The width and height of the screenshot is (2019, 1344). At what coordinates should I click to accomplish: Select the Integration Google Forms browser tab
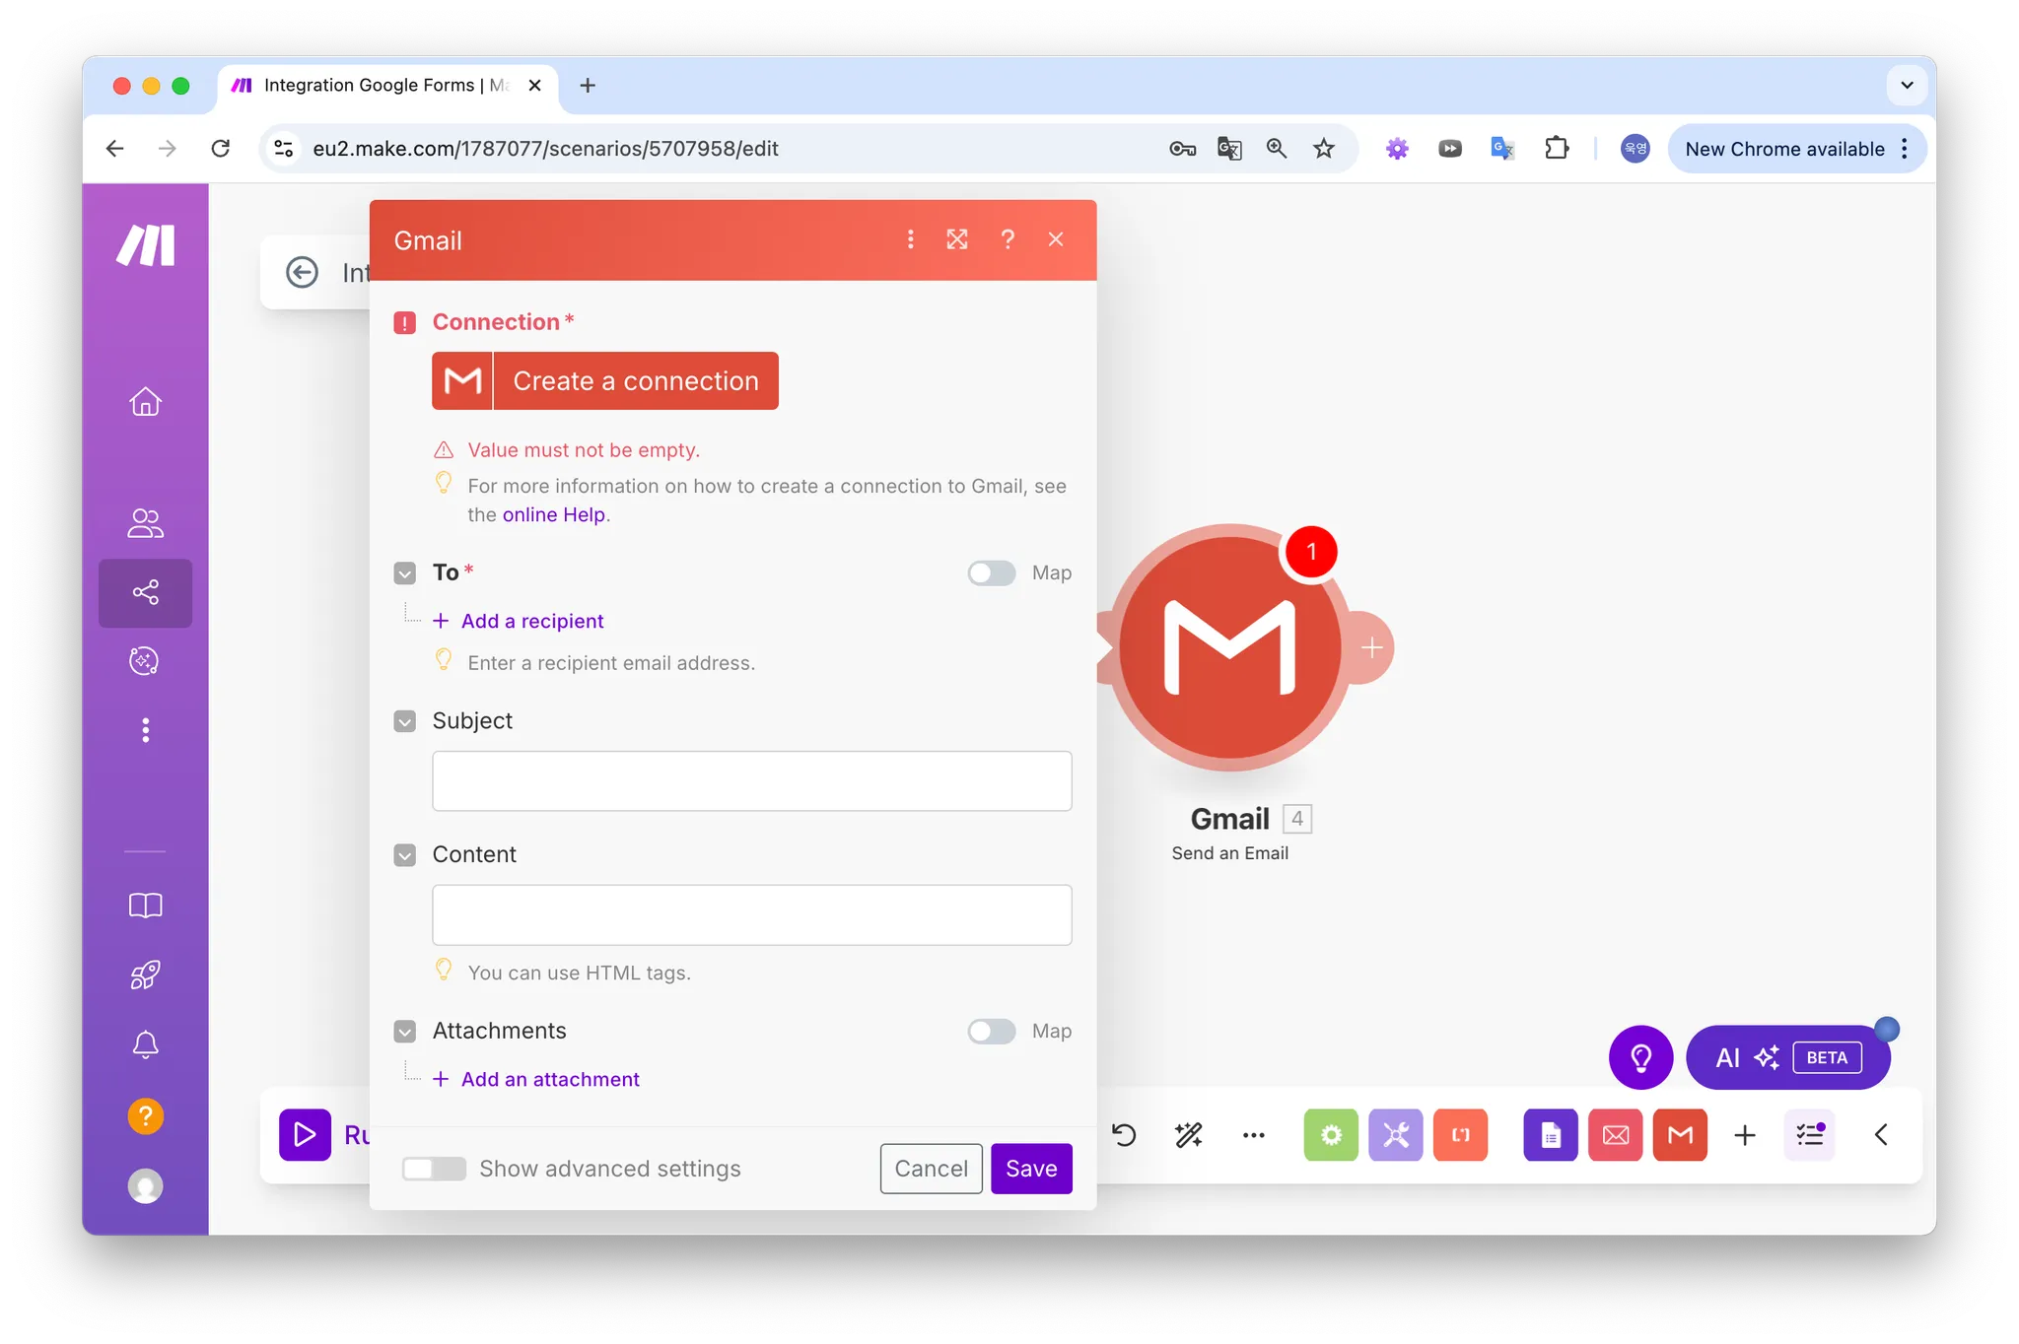[386, 86]
